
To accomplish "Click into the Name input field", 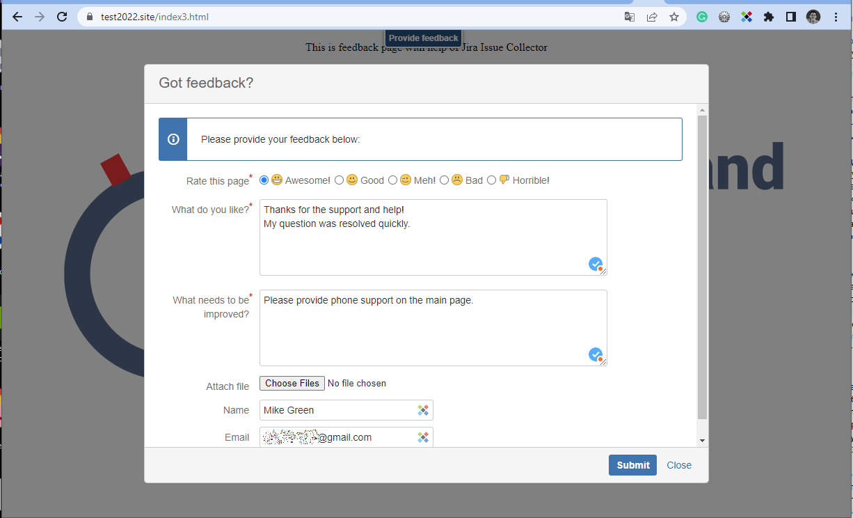I will click(337, 410).
